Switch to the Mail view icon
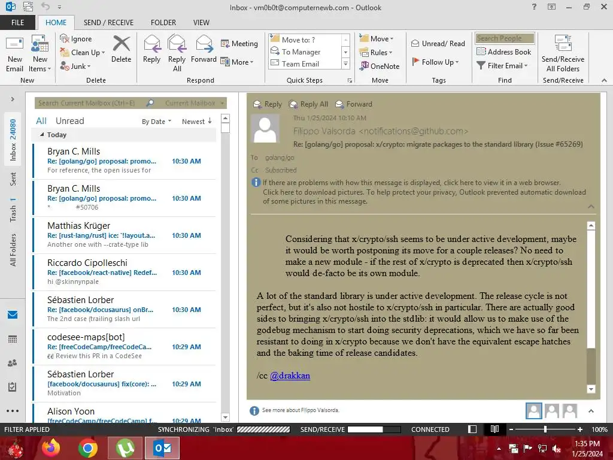This screenshot has width=613, height=460. 13,315
